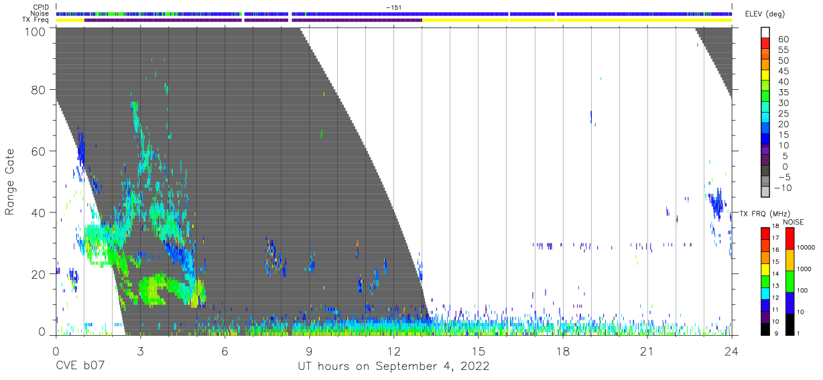Pick the white top swatch of elevation colorbar
Viewport: 823px width, 380px height.
point(766,33)
